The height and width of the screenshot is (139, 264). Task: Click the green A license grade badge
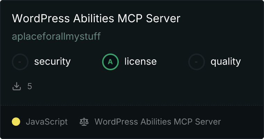pyautogui.click(x=110, y=62)
